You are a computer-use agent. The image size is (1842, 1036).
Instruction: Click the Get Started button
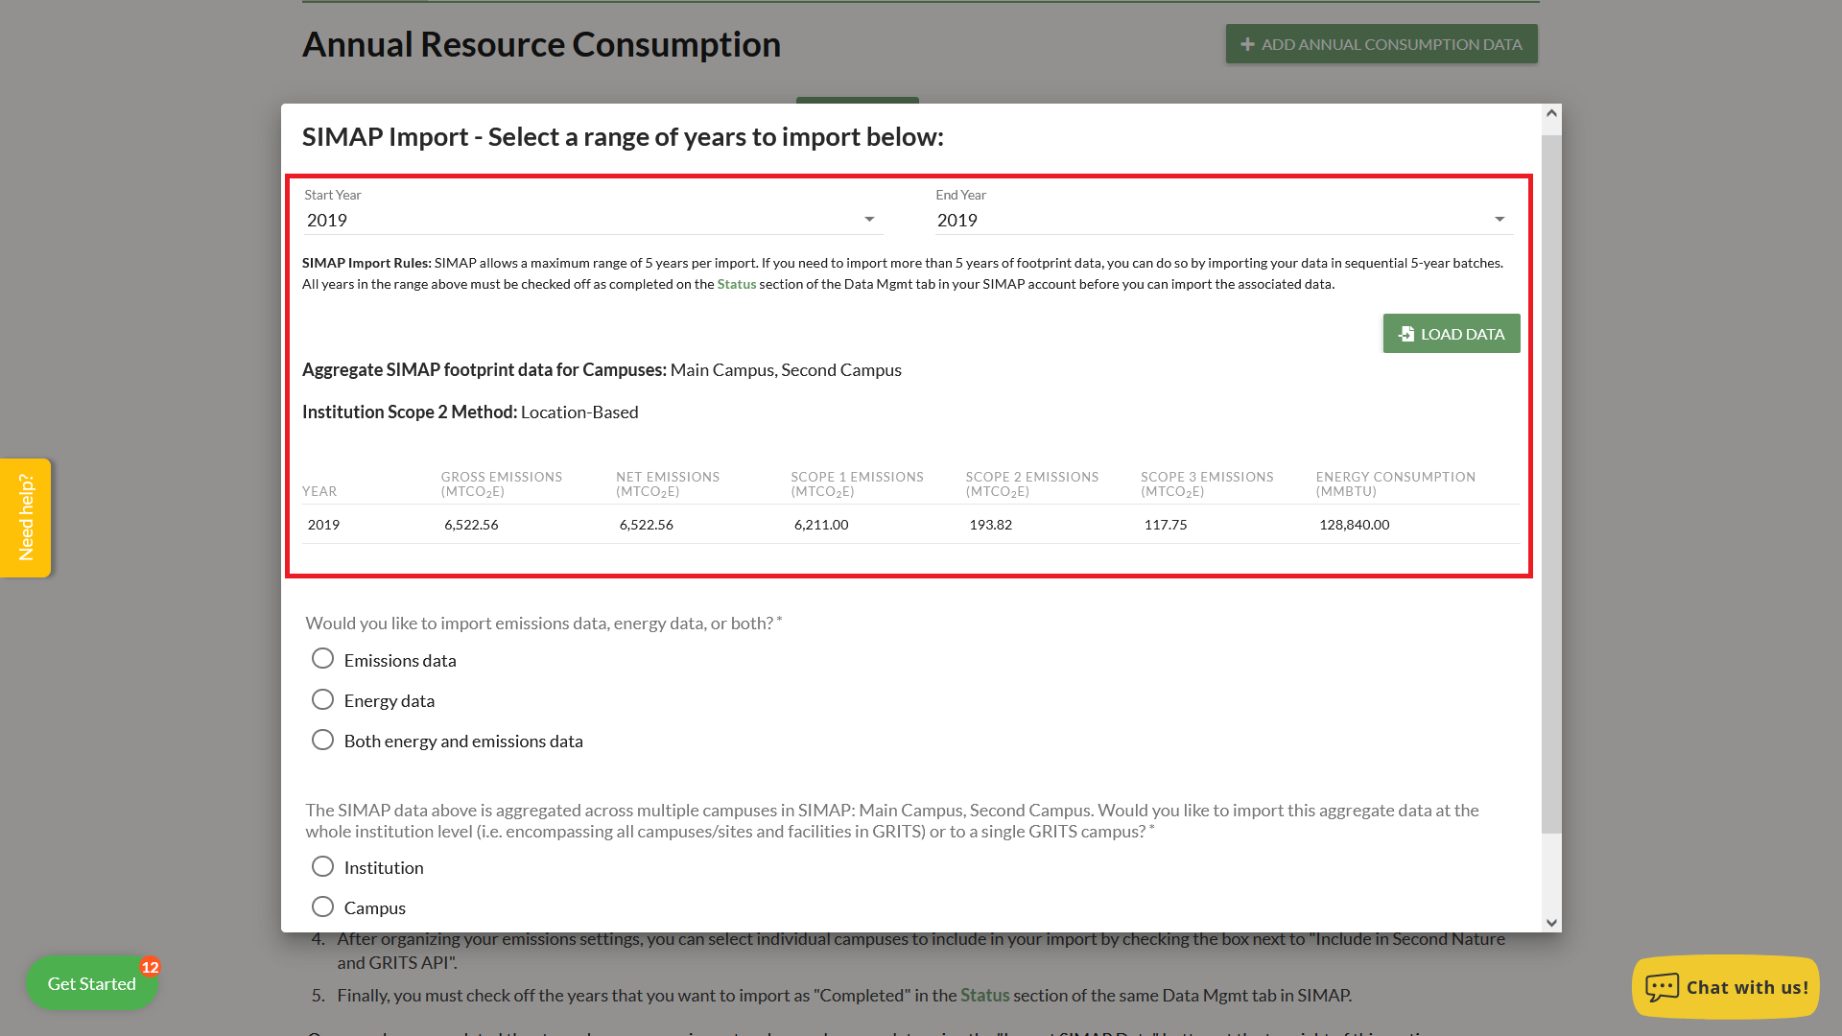point(92,983)
